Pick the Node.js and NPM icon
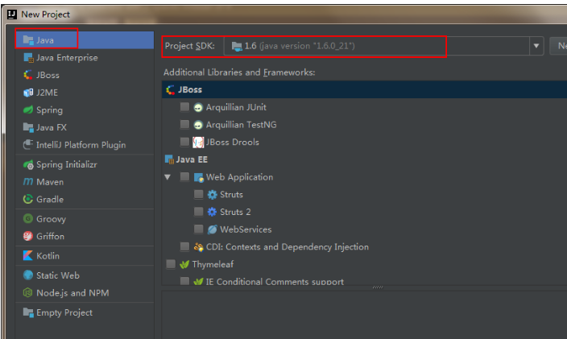Viewport: 567px width, 339px height. tap(28, 292)
